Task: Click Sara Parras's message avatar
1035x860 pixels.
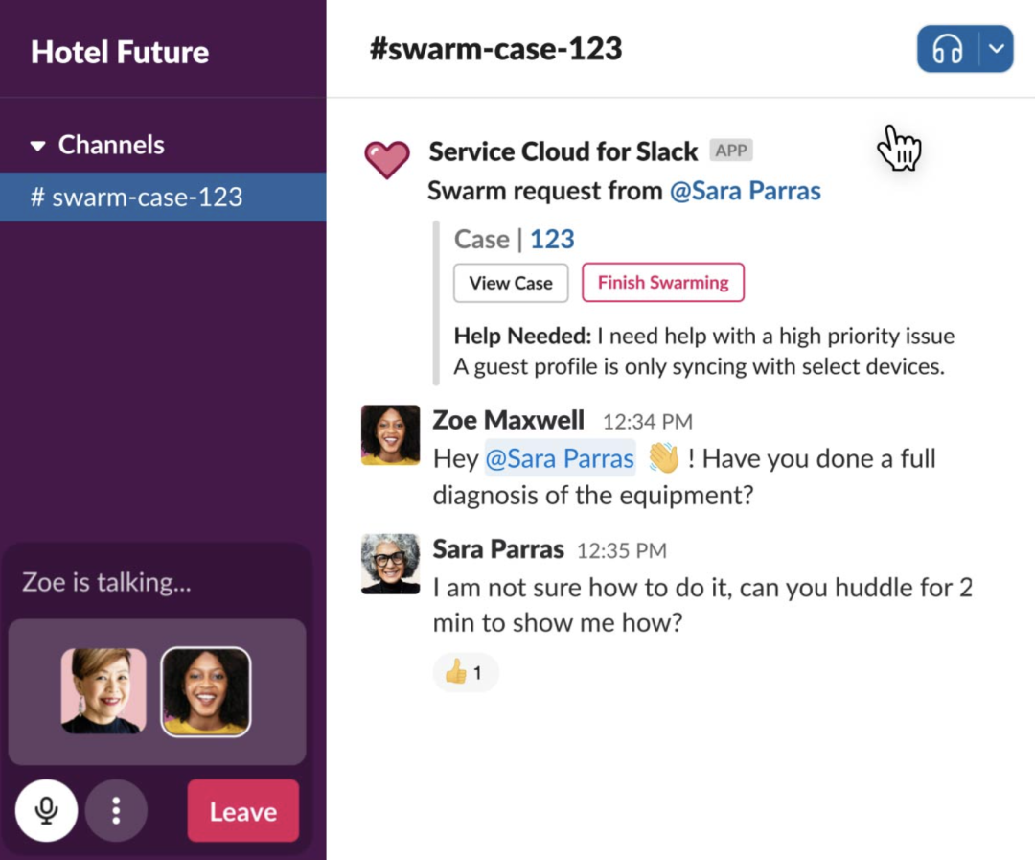Action: [x=390, y=564]
